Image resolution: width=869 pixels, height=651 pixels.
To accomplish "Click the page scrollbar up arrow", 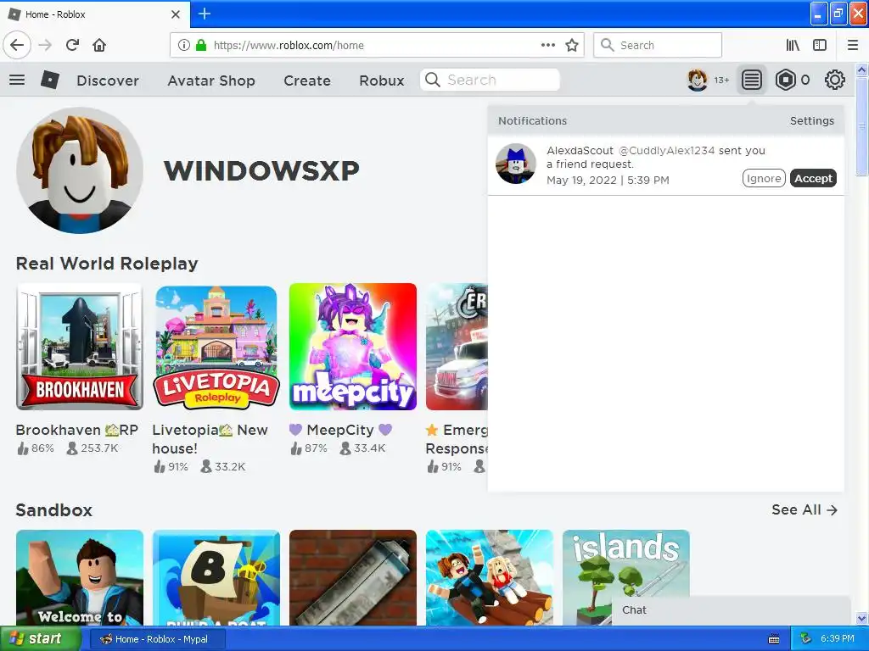I will [x=861, y=70].
